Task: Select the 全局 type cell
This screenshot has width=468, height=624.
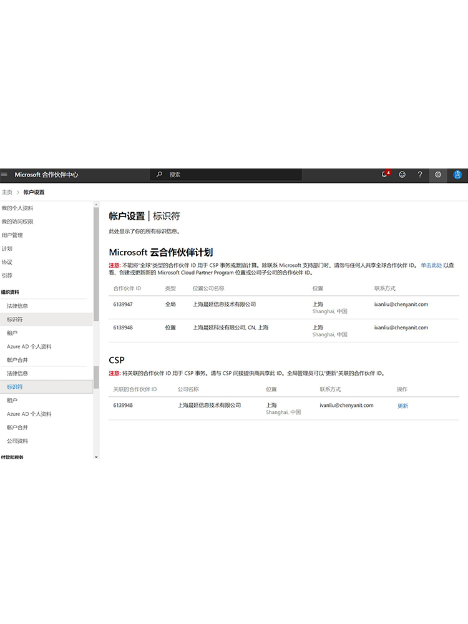Action: point(170,305)
